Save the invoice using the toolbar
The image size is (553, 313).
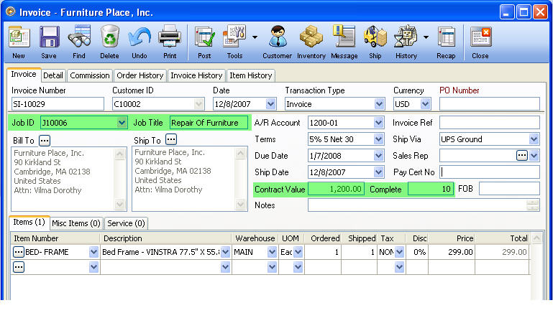(49, 38)
